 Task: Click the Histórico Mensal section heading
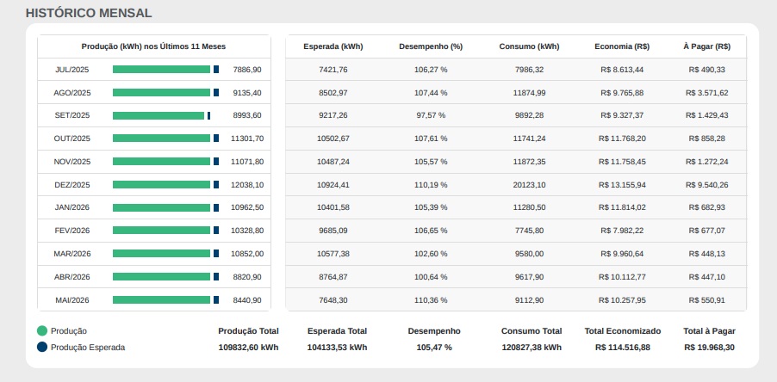(x=89, y=14)
